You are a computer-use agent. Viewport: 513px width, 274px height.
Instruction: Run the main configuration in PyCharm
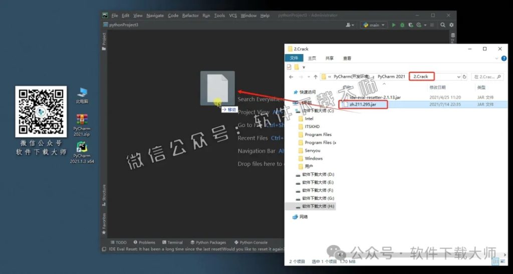tap(394, 25)
